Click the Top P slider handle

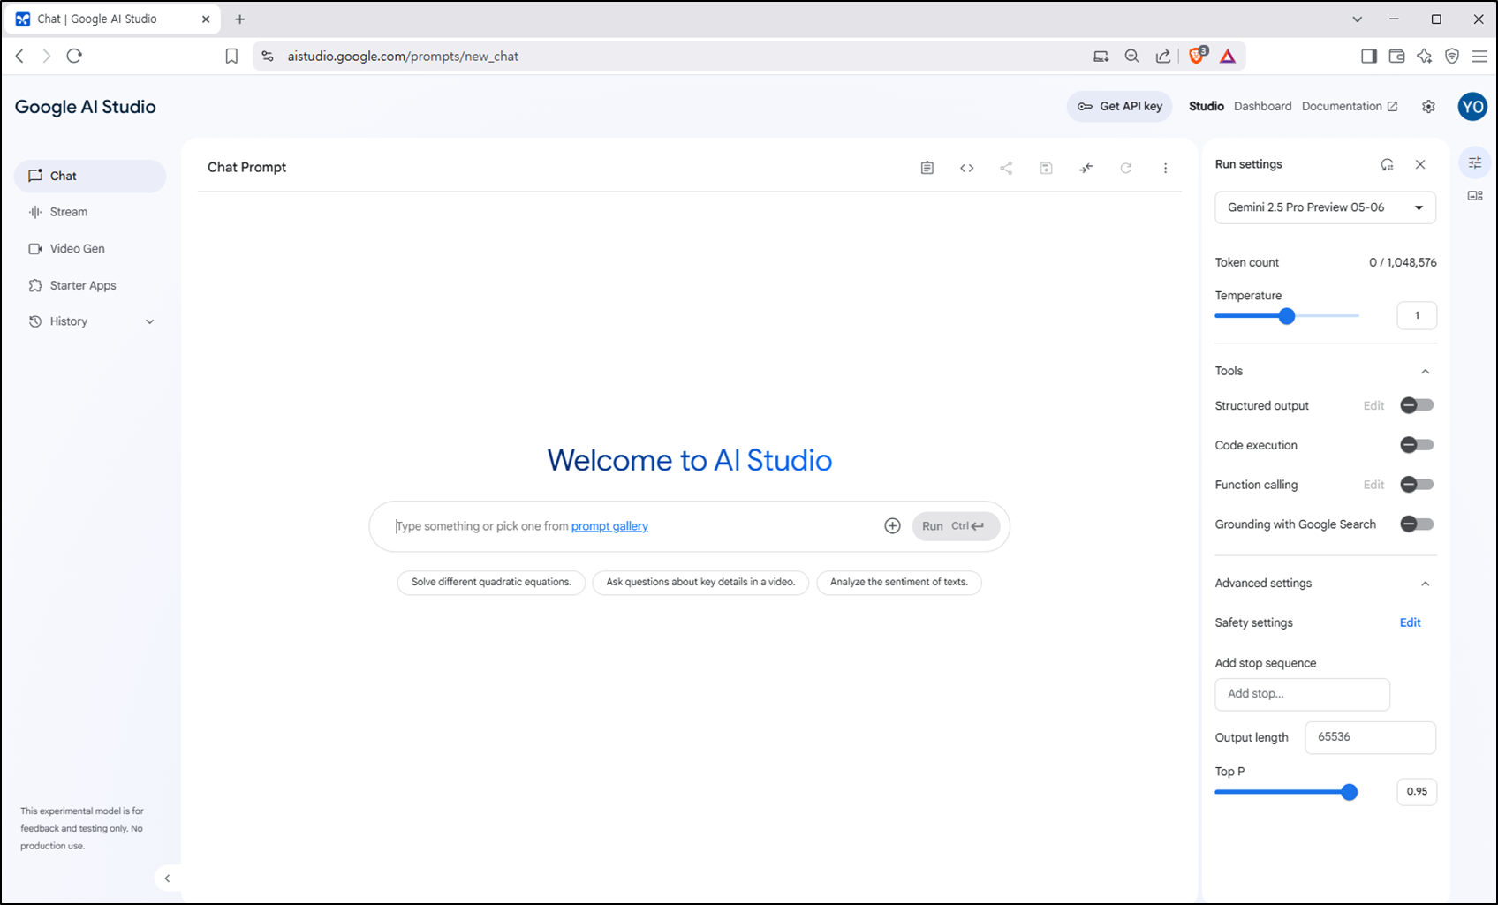[1349, 792]
